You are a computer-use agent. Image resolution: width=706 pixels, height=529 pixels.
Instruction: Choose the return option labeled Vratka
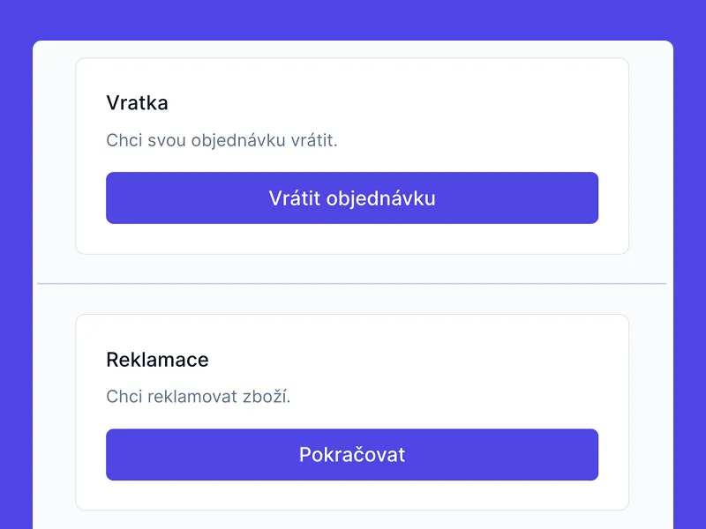coord(137,103)
